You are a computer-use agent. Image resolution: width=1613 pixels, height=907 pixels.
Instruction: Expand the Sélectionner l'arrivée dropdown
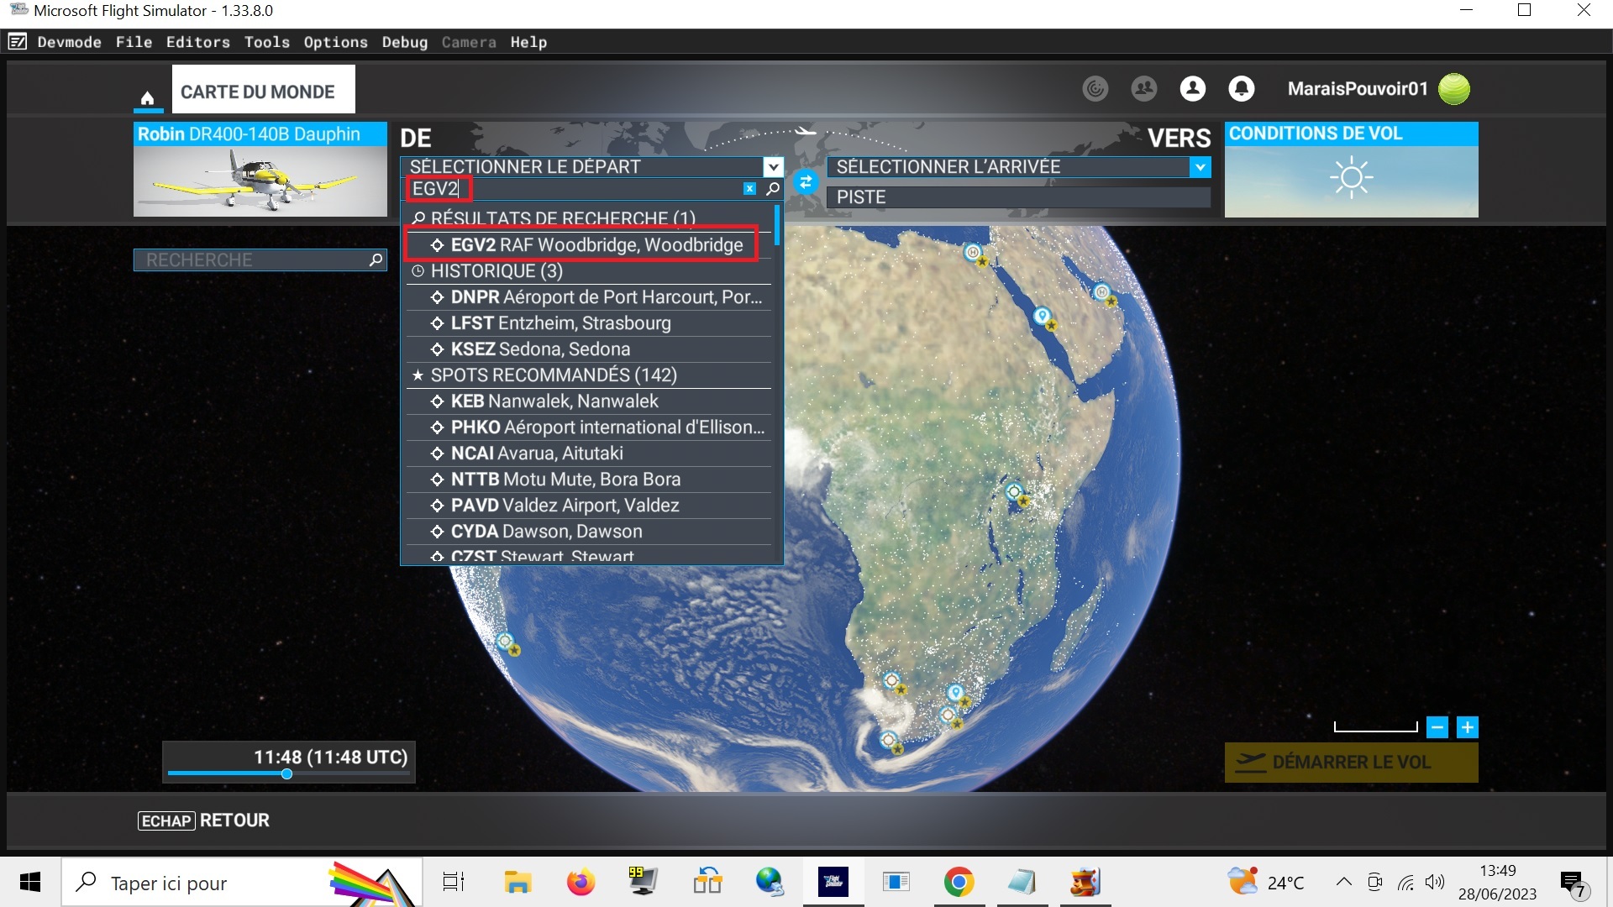pyautogui.click(x=1200, y=167)
